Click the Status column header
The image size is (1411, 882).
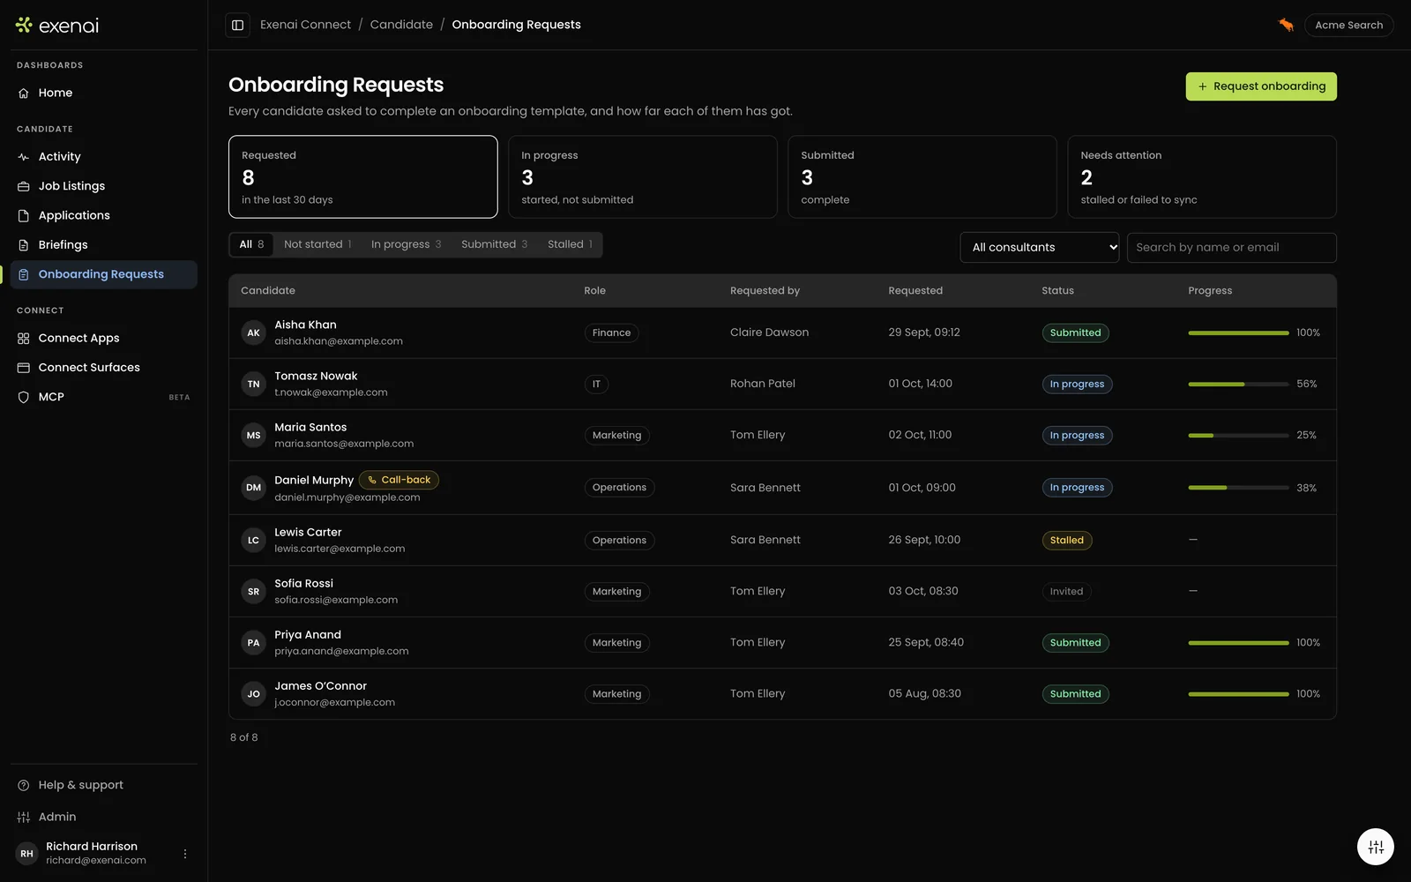pos(1057,291)
